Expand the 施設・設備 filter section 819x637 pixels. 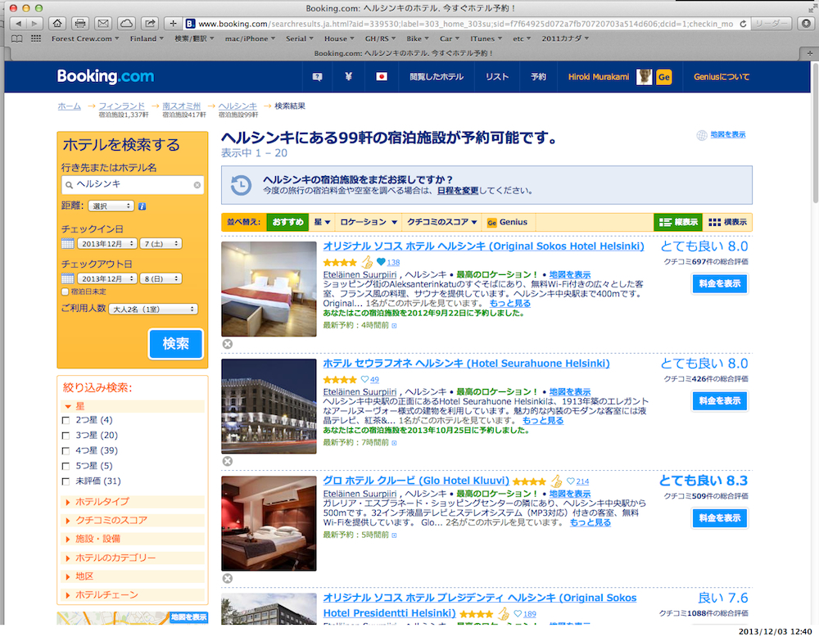point(133,539)
